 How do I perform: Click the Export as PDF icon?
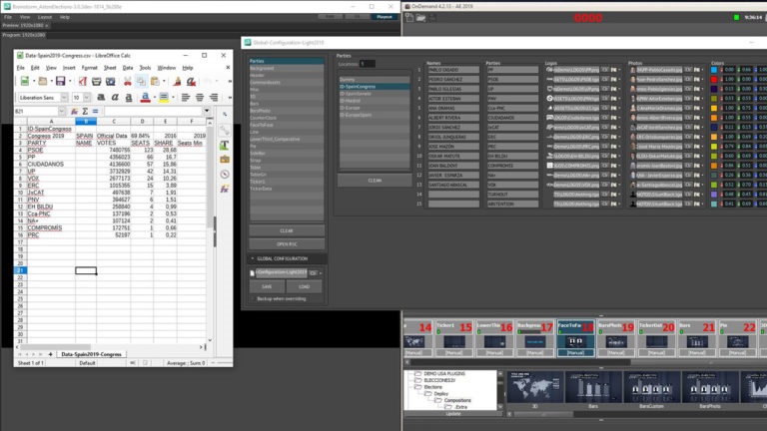82,81
